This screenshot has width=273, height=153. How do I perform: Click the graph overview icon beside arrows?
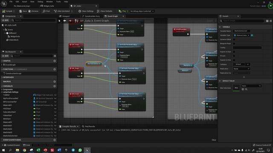[x=76, y=21]
